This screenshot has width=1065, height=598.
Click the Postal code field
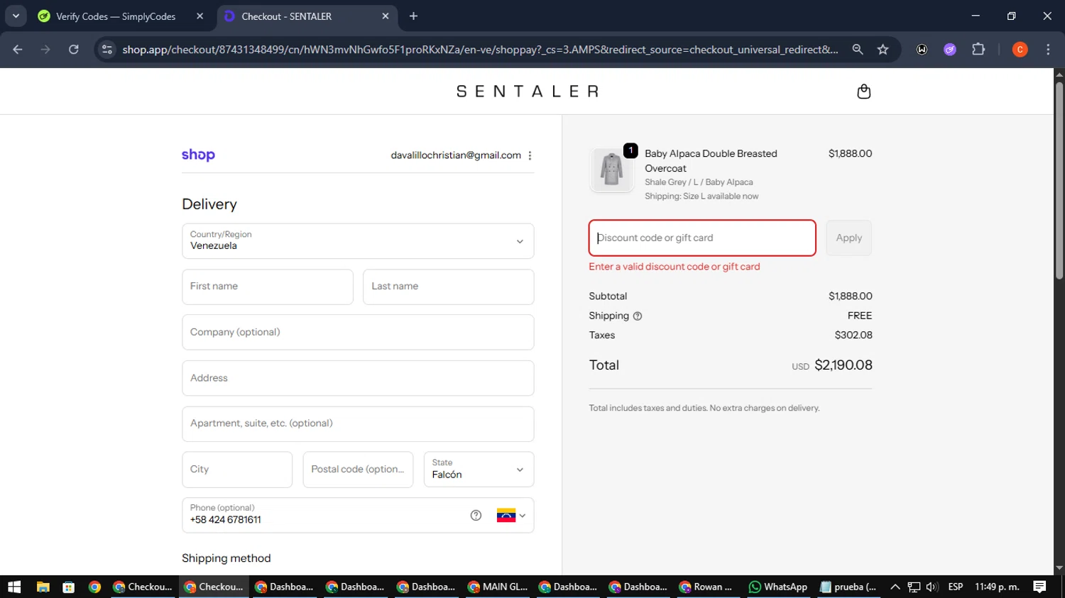358,470
